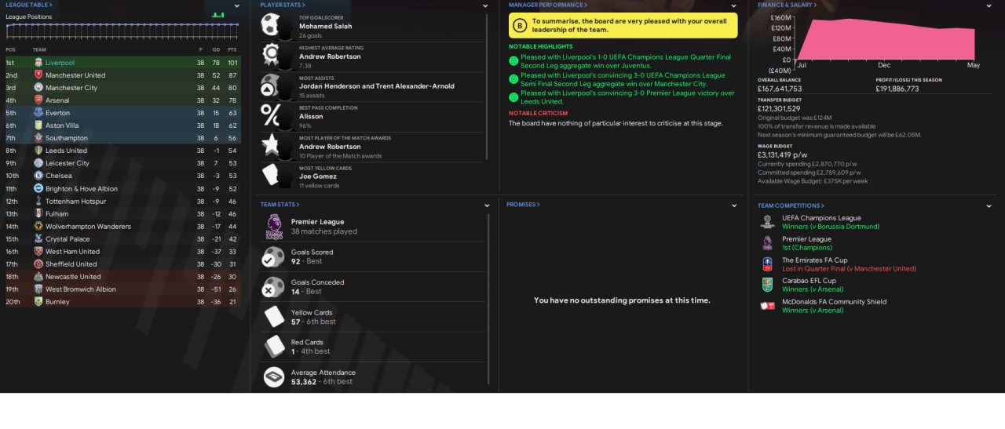Click the Player of the Match star icon
Screen dimensions: 1005x429
click(272, 146)
